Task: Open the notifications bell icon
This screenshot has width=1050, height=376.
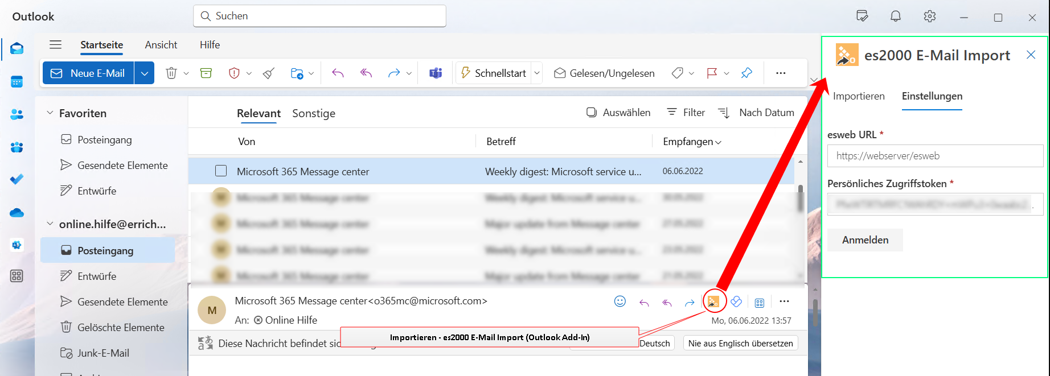Action: (x=896, y=16)
